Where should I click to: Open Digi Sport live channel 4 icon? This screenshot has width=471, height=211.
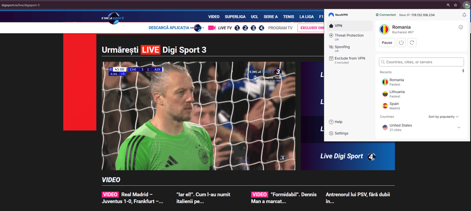(x=261, y=28)
